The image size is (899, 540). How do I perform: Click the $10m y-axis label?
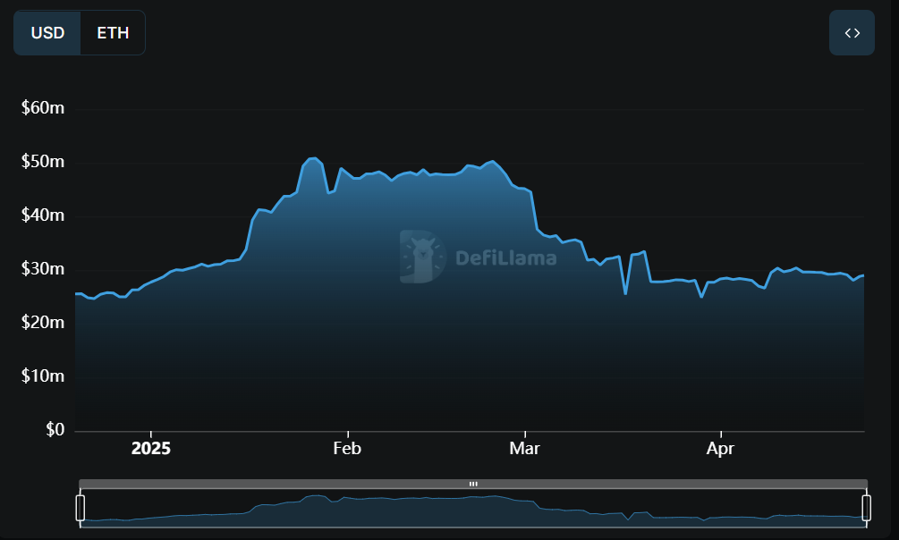point(43,376)
